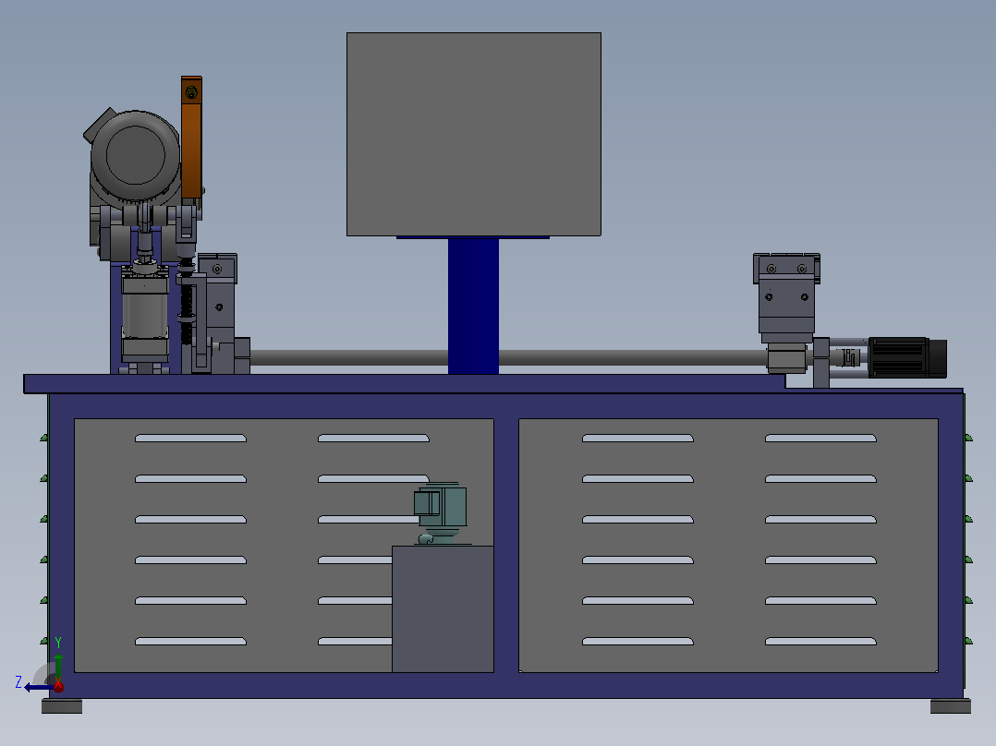Pick the vertical gray cylinder below the round motor
This screenshot has width=996, height=746.
click(145, 316)
